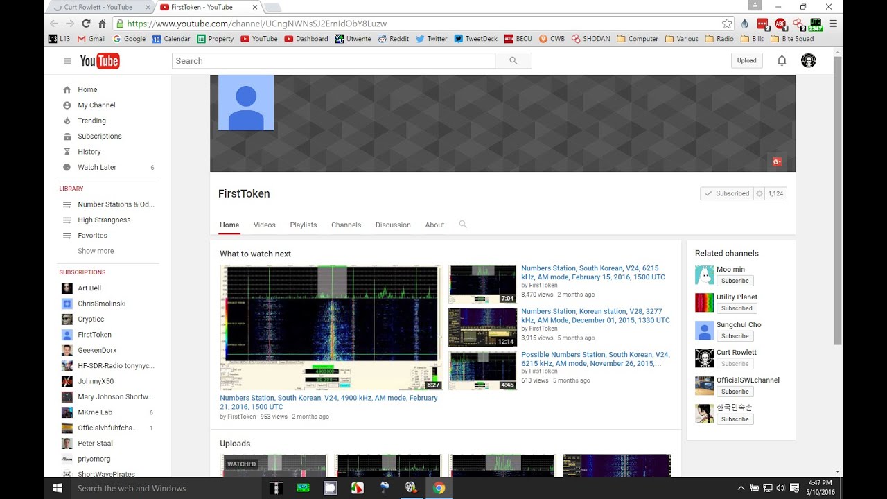This screenshot has height=499, width=887.
Task: Click the Chrome address bar URL
Action: tap(257, 24)
